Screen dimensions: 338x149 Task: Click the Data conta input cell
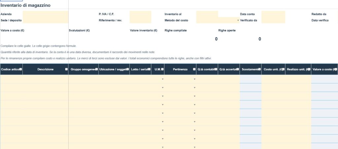tap(273, 14)
